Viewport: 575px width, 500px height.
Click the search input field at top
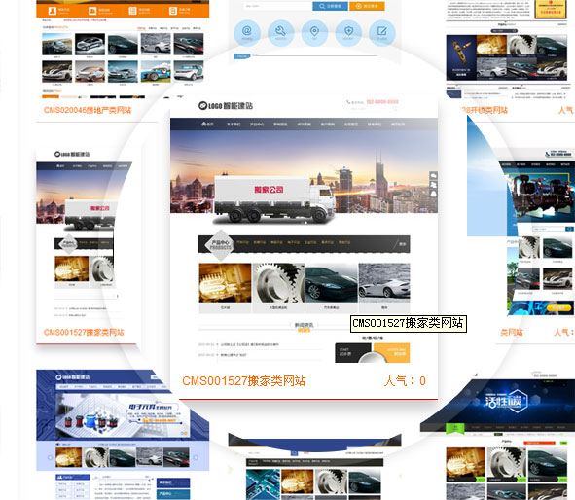277,6
